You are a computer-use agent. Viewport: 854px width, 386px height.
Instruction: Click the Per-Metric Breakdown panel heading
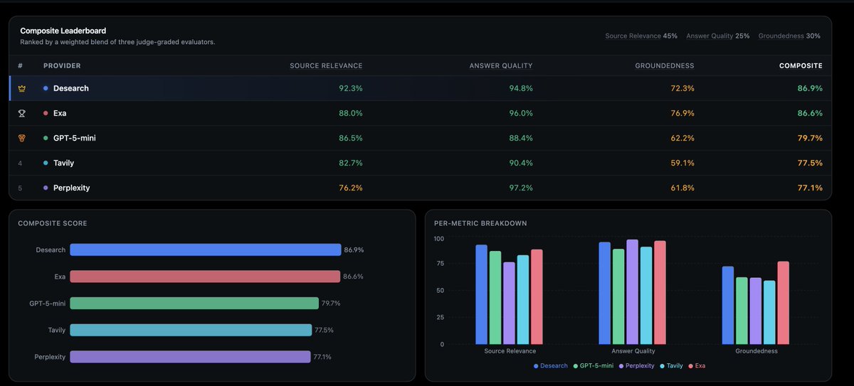click(x=480, y=223)
